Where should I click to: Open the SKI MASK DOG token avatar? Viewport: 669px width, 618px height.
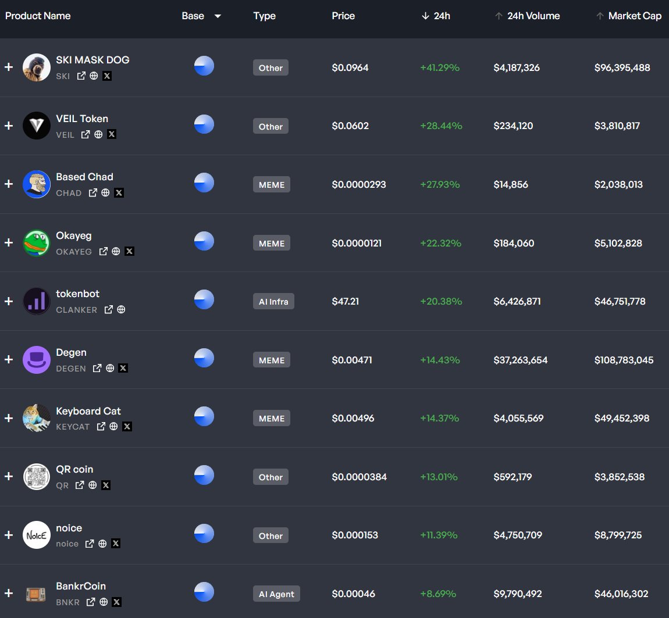(37, 67)
